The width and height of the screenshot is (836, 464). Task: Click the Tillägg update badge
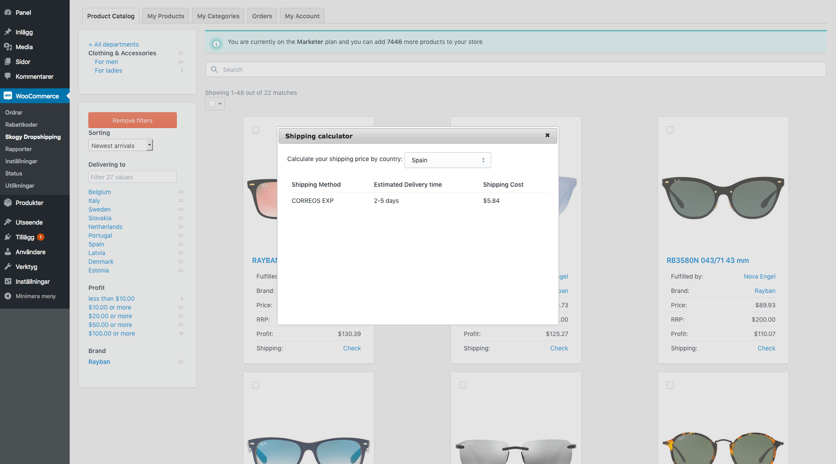click(x=40, y=237)
